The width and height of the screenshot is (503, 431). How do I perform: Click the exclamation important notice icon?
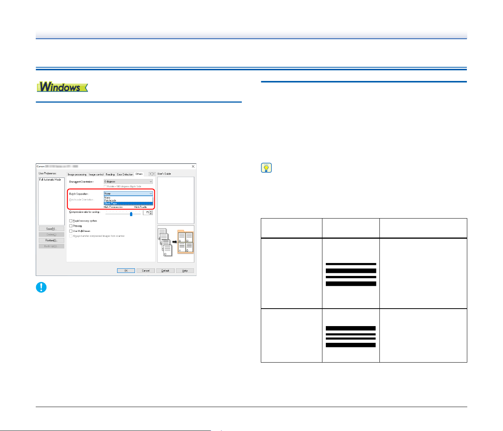41,287
